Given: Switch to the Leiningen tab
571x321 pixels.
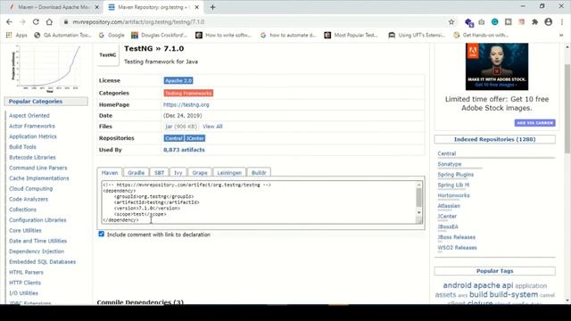Looking at the screenshot, I should (x=229, y=172).
